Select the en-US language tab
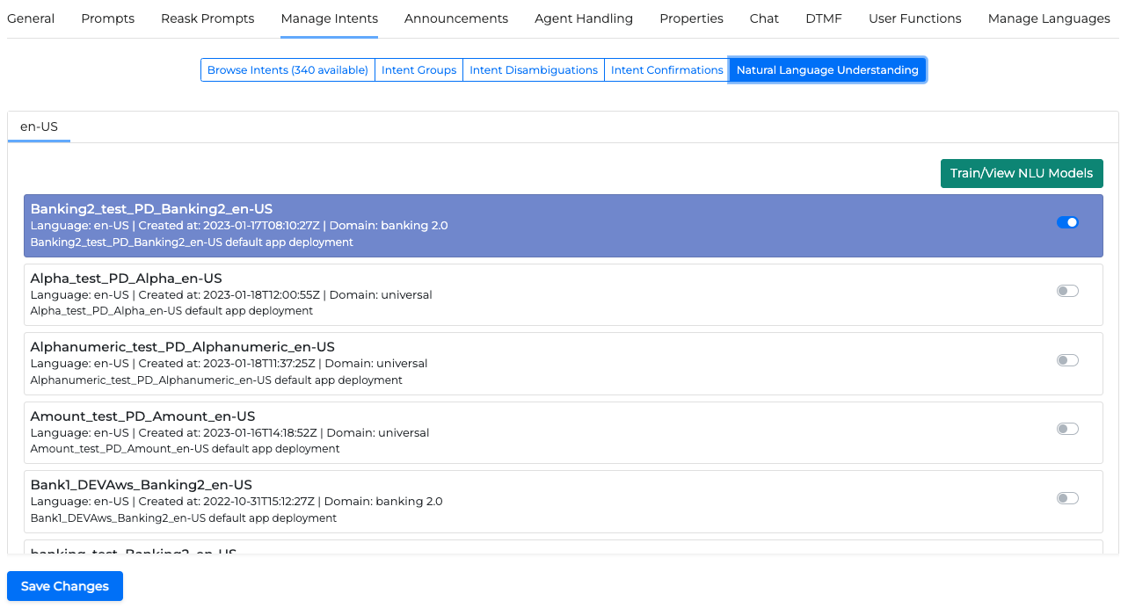The height and width of the screenshot is (608, 1128). [39, 127]
